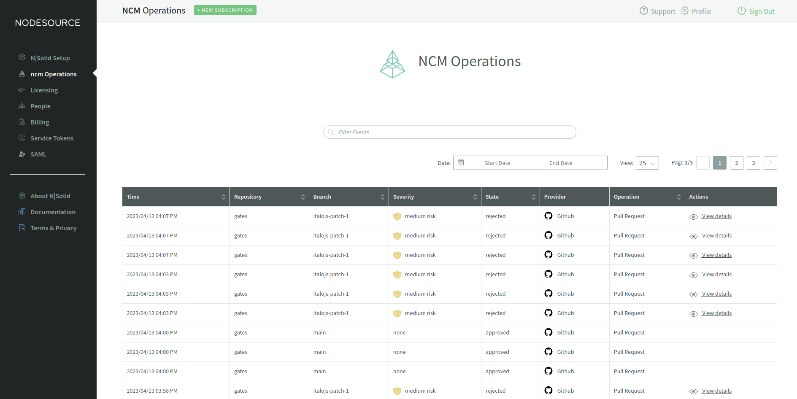Toggle sort on the State column
The height and width of the screenshot is (399, 797).
coord(533,197)
